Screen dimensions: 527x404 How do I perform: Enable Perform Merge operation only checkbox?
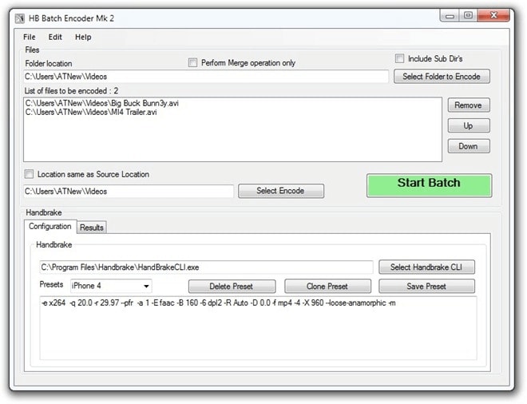tap(192, 62)
